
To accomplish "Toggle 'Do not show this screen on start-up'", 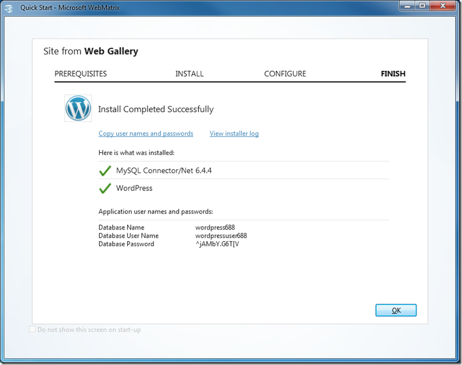I will (32, 329).
